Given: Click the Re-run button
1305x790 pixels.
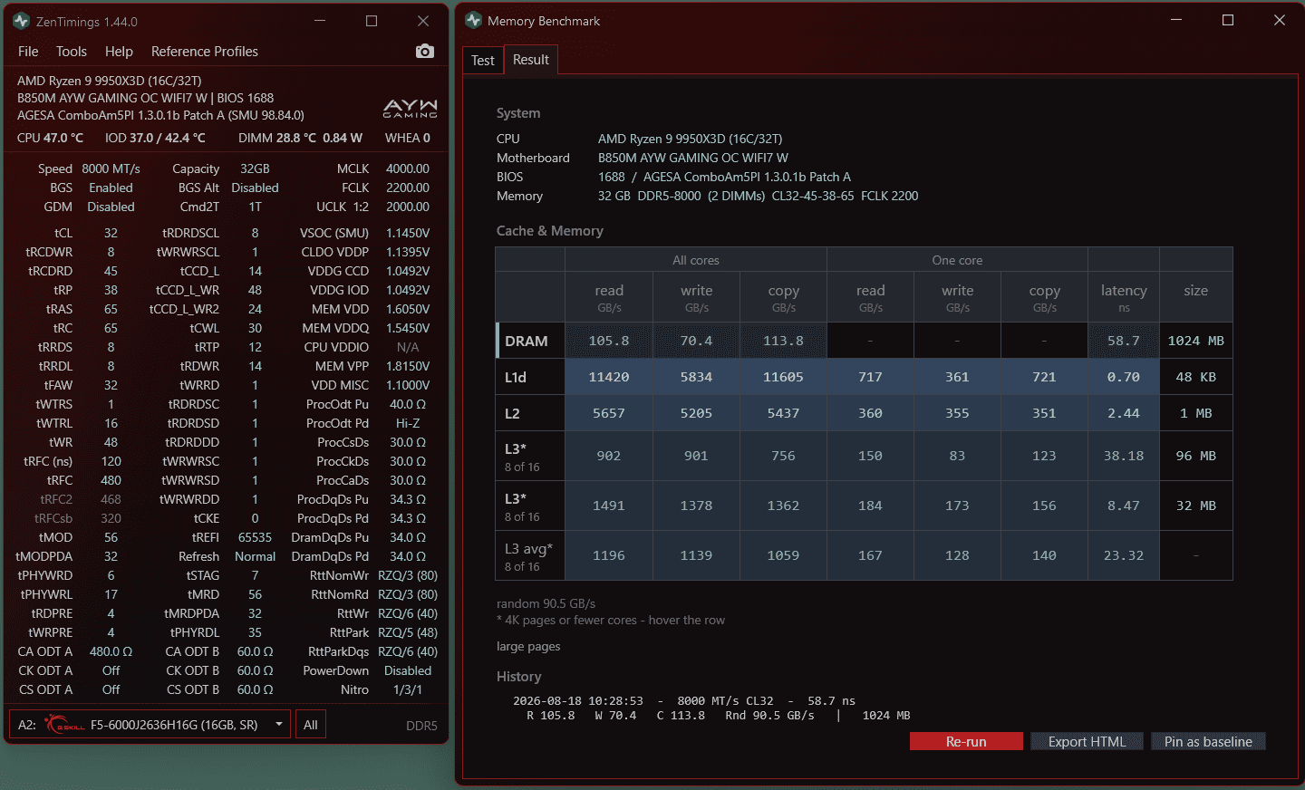Looking at the screenshot, I should pos(966,742).
